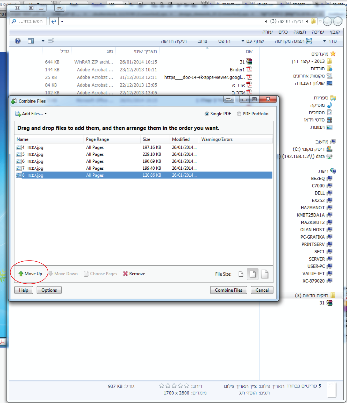Open the תמונות library icon
347x403 pixels.
330,127
